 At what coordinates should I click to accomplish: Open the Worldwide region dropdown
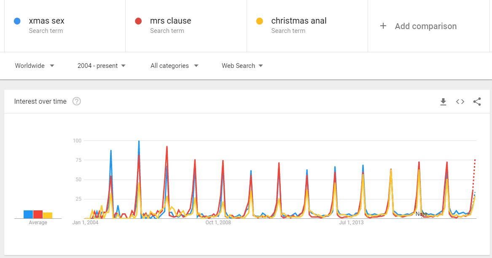34,66
